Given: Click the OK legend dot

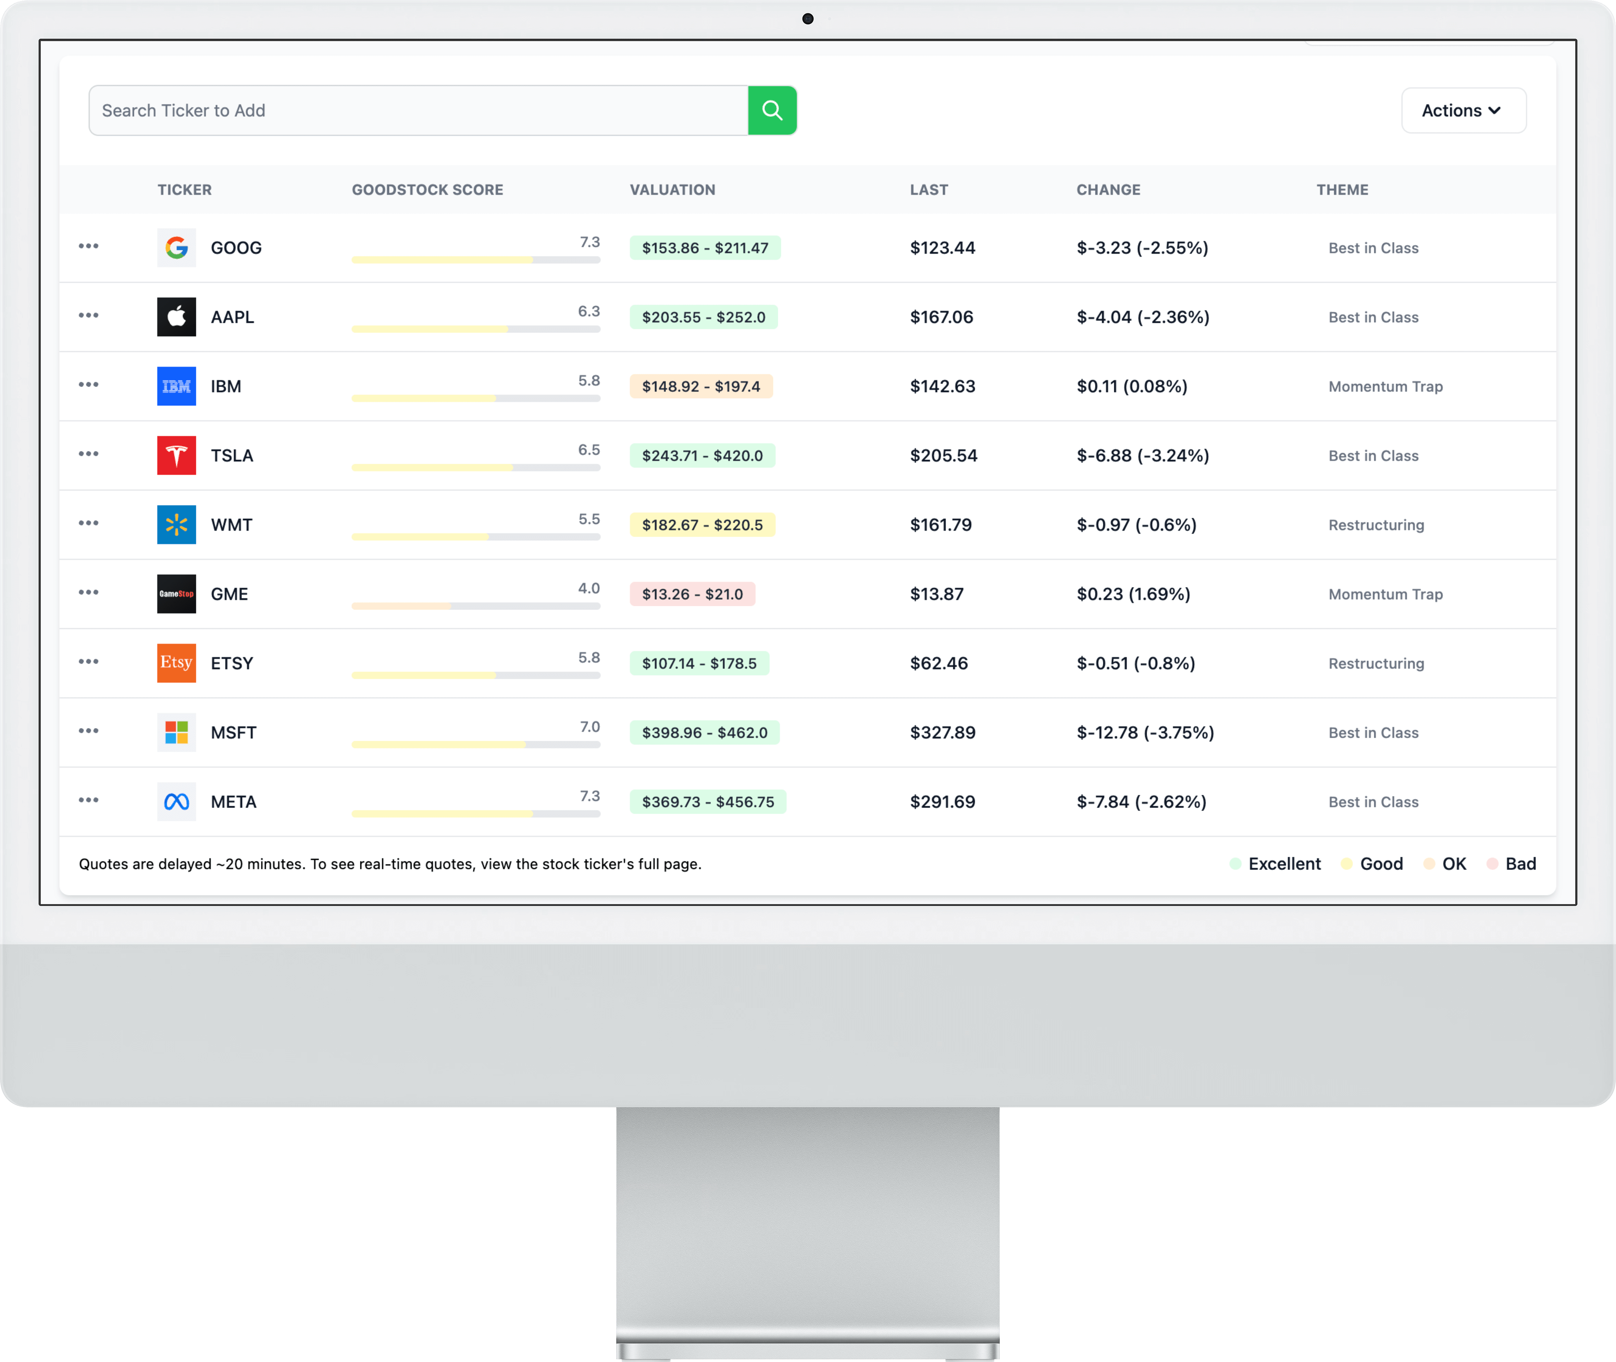Looking at the screenshot, I should pyautogui.click(x=1429, y=864).
